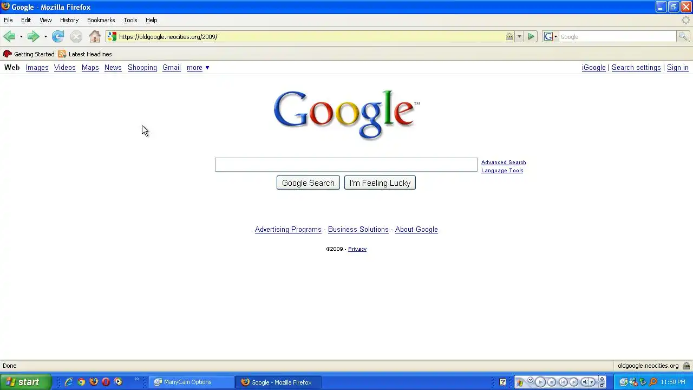693x390 pixels.
Task: Open the Media Player toolband volume dropdown arrow
Action: (x=592, y=382)
